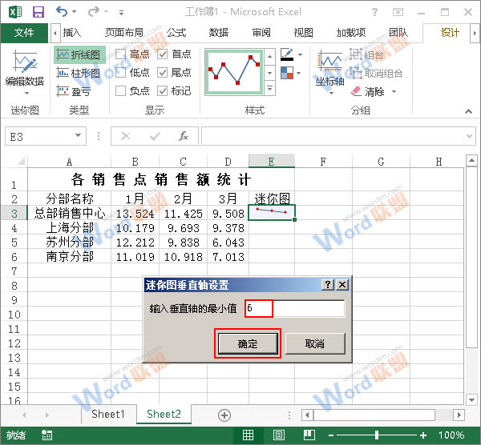Switch to Sheet1 tab
Image resolution: width=481 pixels, height=445 pixels.
point(108,414)
